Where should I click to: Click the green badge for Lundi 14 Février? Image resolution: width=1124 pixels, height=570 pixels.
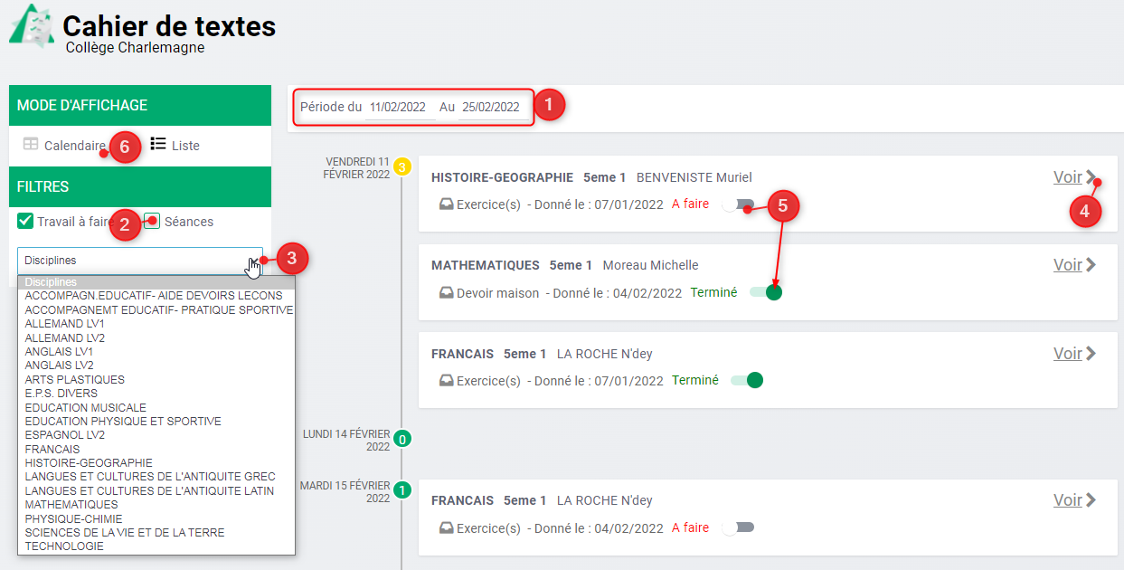point(402,440)
